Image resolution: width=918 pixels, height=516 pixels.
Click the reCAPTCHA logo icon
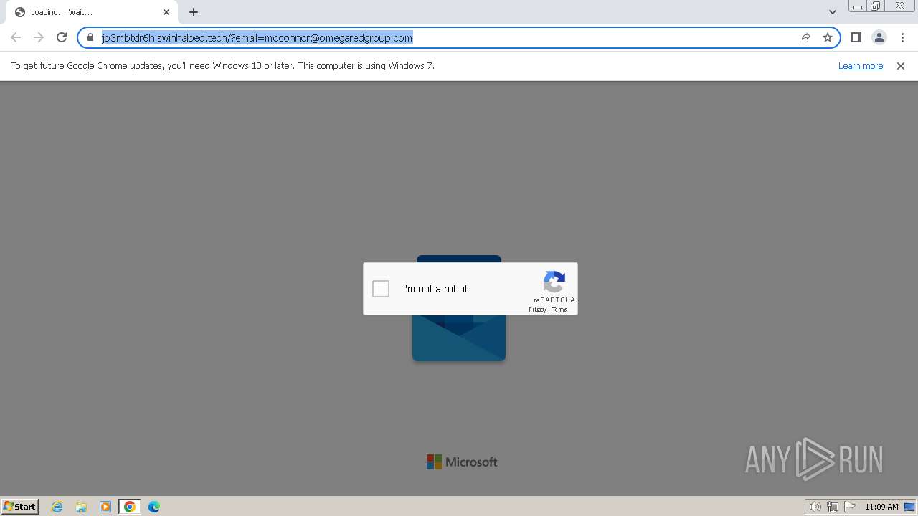554,282
